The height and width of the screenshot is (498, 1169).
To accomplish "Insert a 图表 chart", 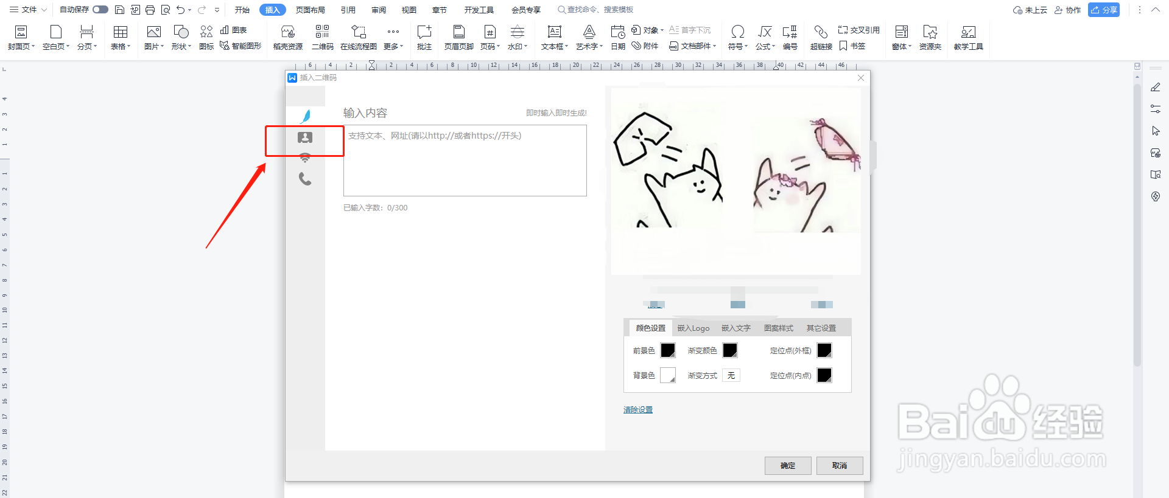I will [233, 30].
